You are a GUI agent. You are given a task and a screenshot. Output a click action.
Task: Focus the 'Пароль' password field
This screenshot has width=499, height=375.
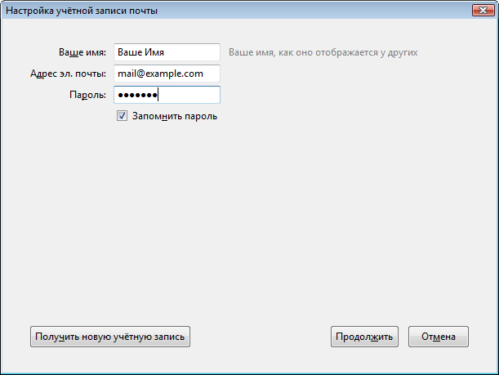(x=167, y=95)
